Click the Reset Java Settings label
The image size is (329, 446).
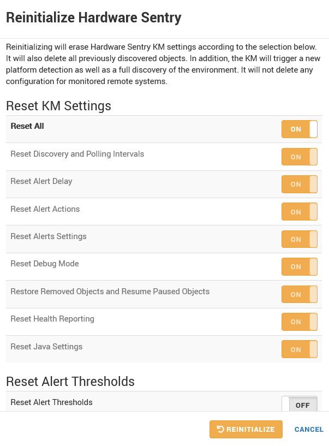click(46, 347)
